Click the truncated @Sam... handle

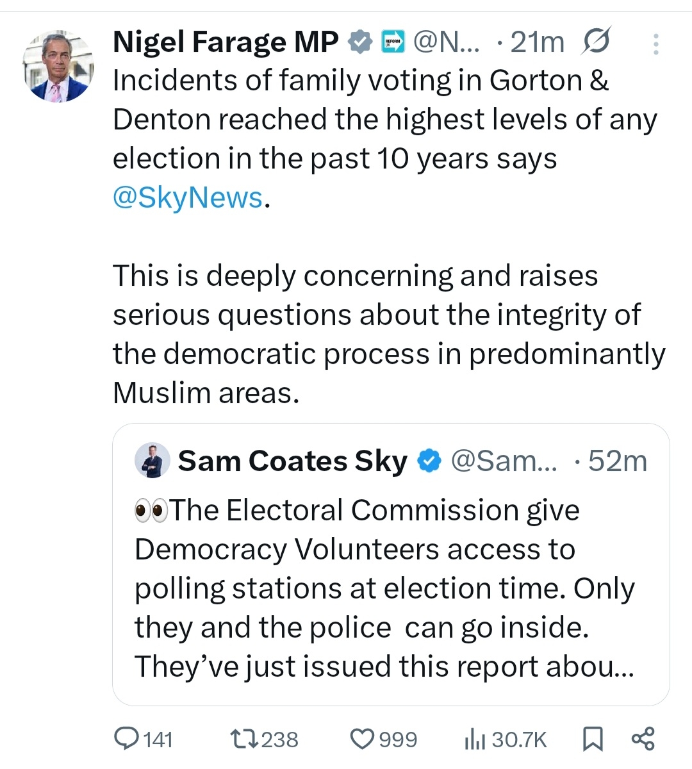click(504, 461)
